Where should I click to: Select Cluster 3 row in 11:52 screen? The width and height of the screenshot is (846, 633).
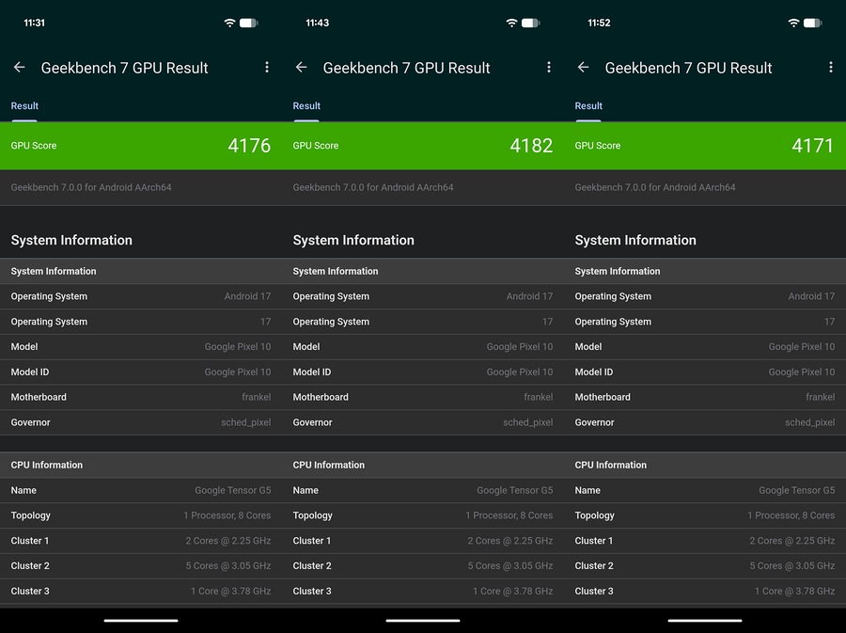tap(705, 592)
